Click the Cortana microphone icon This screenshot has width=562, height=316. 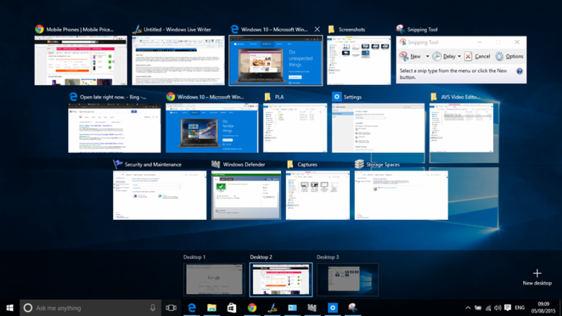[152, 308]
